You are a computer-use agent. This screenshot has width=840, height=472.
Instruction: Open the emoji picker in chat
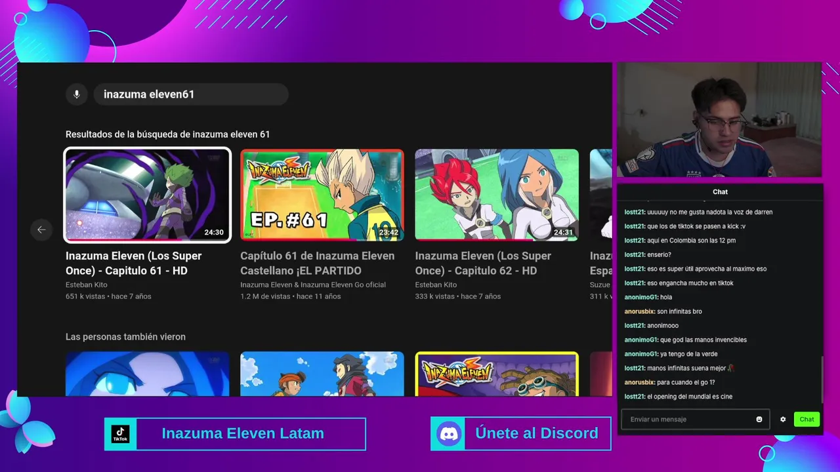point(759,420)
